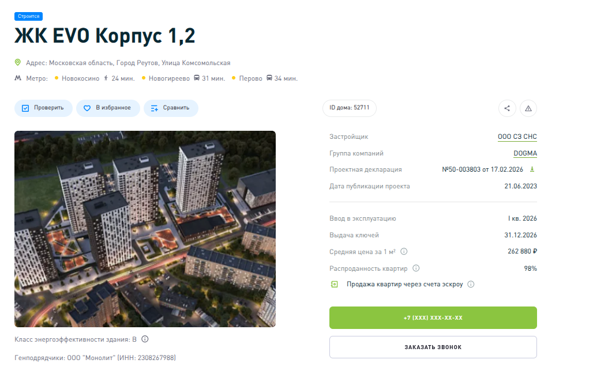This screenshot has height=386, width=593.
Task: Click the Заказать звонок button
Action: click(433, 347)
